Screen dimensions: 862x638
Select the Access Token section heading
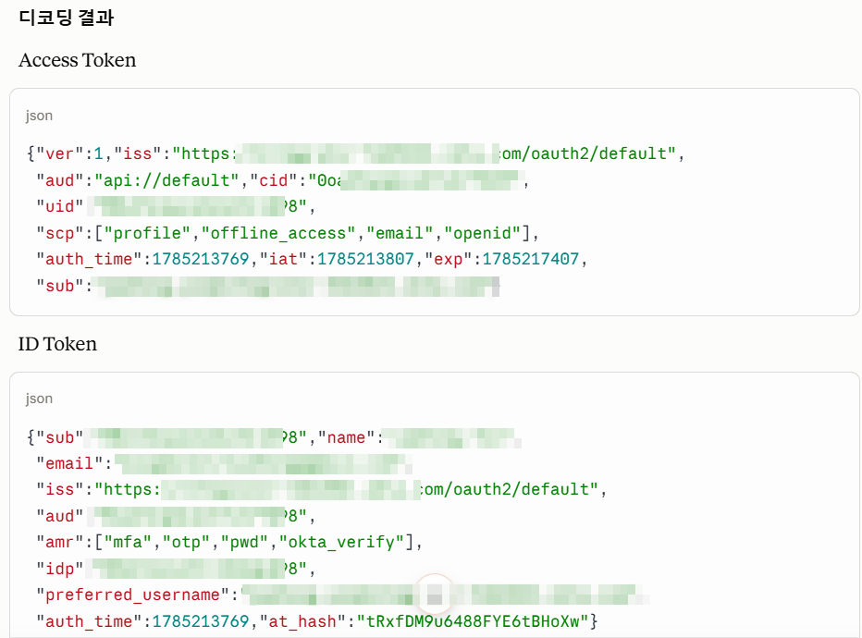click(x=77, y=60)
